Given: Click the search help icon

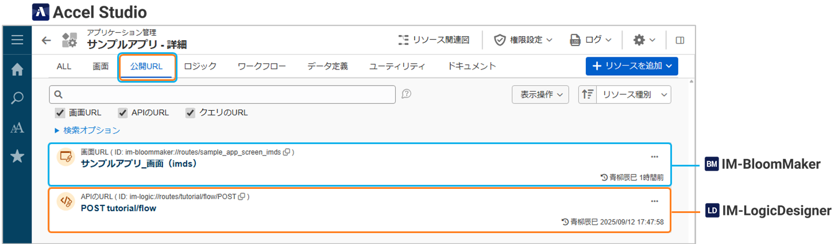Looking at the screenshot, I should (x=406, y=94).
